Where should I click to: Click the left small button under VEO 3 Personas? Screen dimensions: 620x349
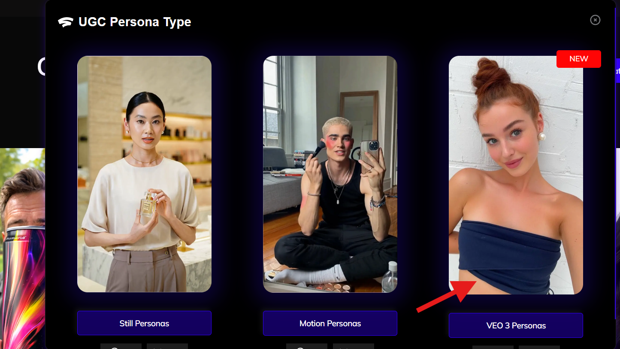tap(493, 347)
